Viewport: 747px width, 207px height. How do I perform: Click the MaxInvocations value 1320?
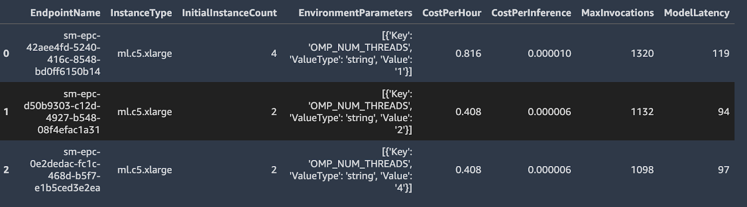pos(642,54)
